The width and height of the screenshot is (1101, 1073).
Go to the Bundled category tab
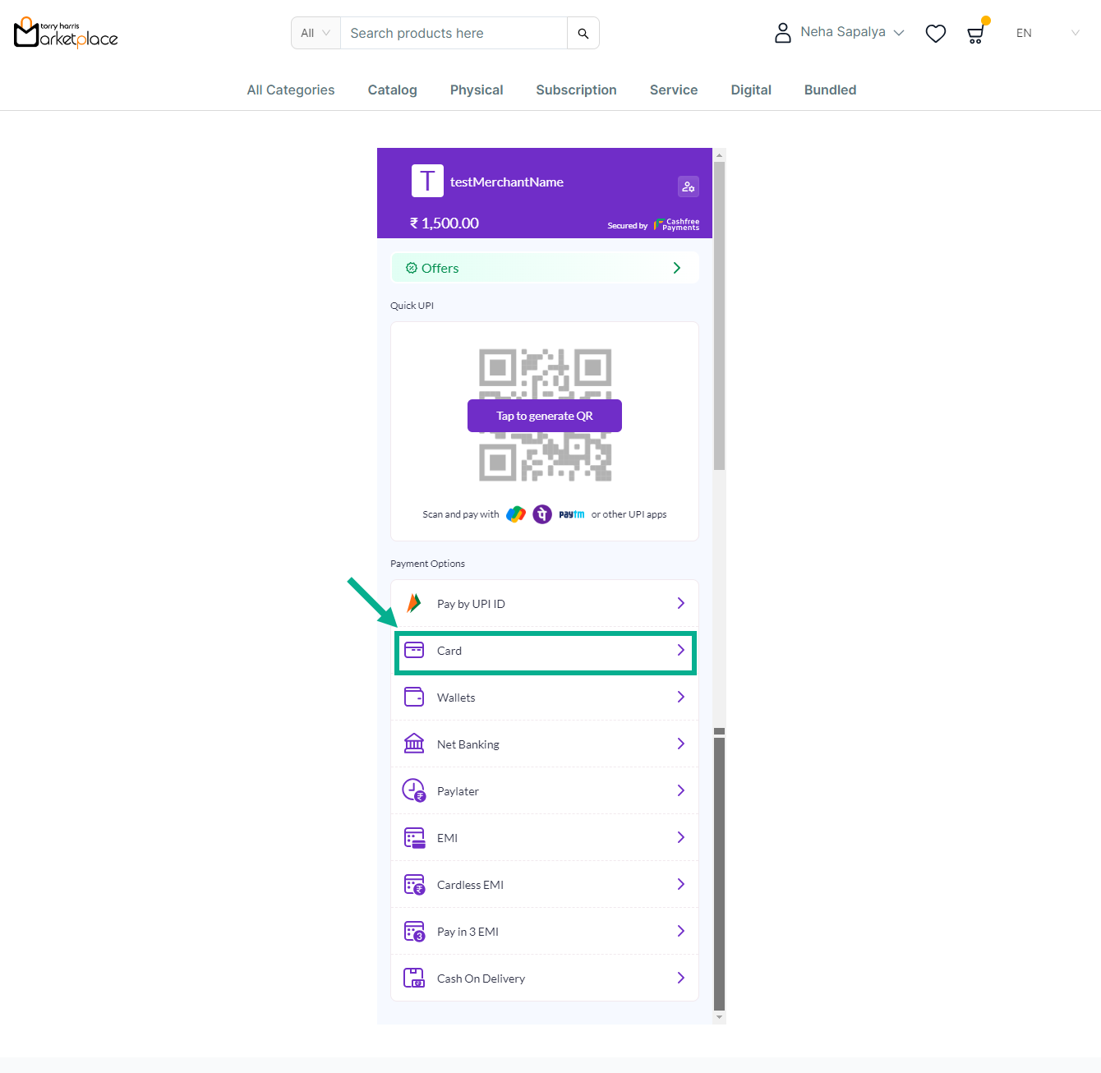830,90
